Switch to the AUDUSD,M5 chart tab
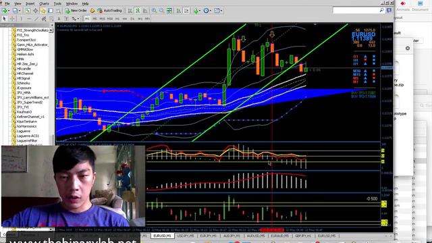Viewport: 432px width, 243px height. tap(256, 236)
